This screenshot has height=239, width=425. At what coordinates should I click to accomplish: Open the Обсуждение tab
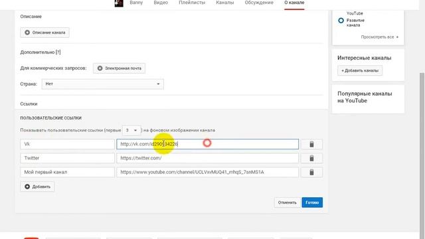point(259,3)
